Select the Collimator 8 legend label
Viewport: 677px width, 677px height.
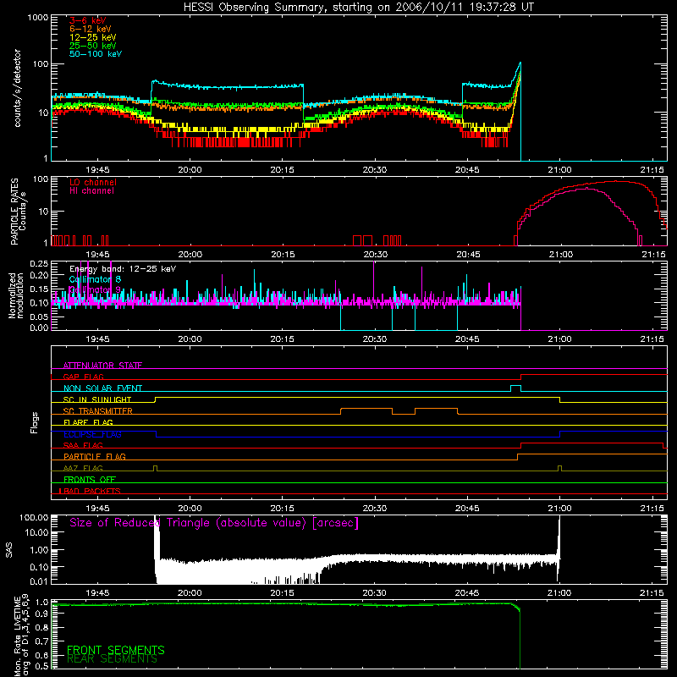click(95, 279)
